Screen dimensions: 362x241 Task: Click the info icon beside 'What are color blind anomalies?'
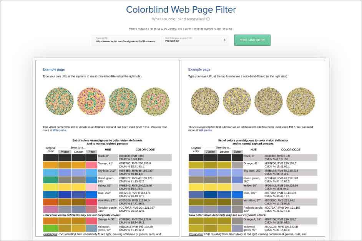click(208, 19)
